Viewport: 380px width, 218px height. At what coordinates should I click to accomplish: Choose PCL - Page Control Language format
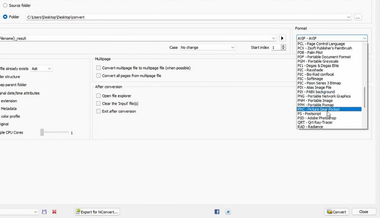click(329, 44)
